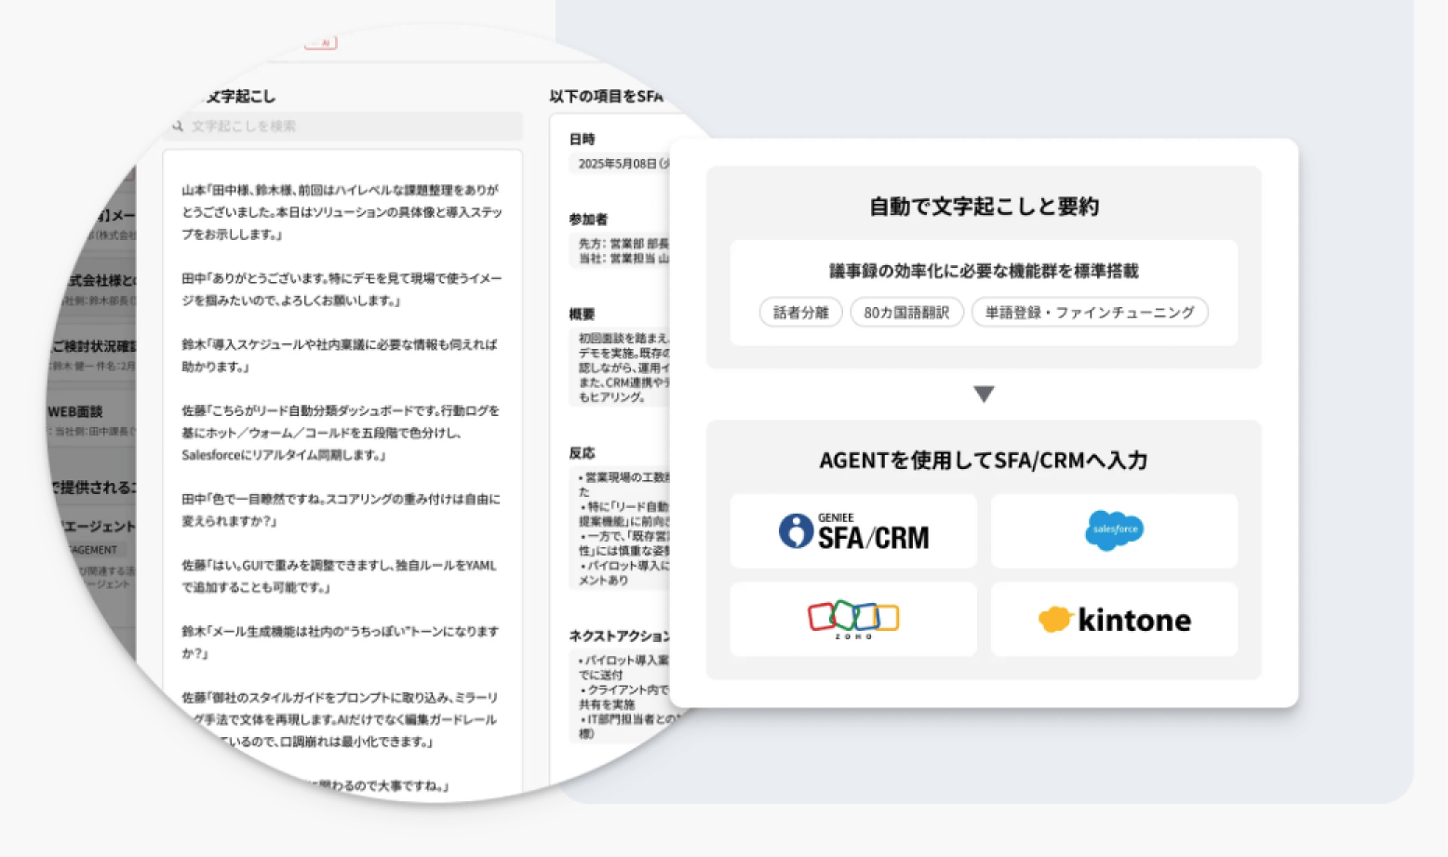Viewport: 1448px width, 857px height.
Task: Select the 単語登録・ファインチューニング pill
Action: pyautogui.click(x=1090, y=312)
